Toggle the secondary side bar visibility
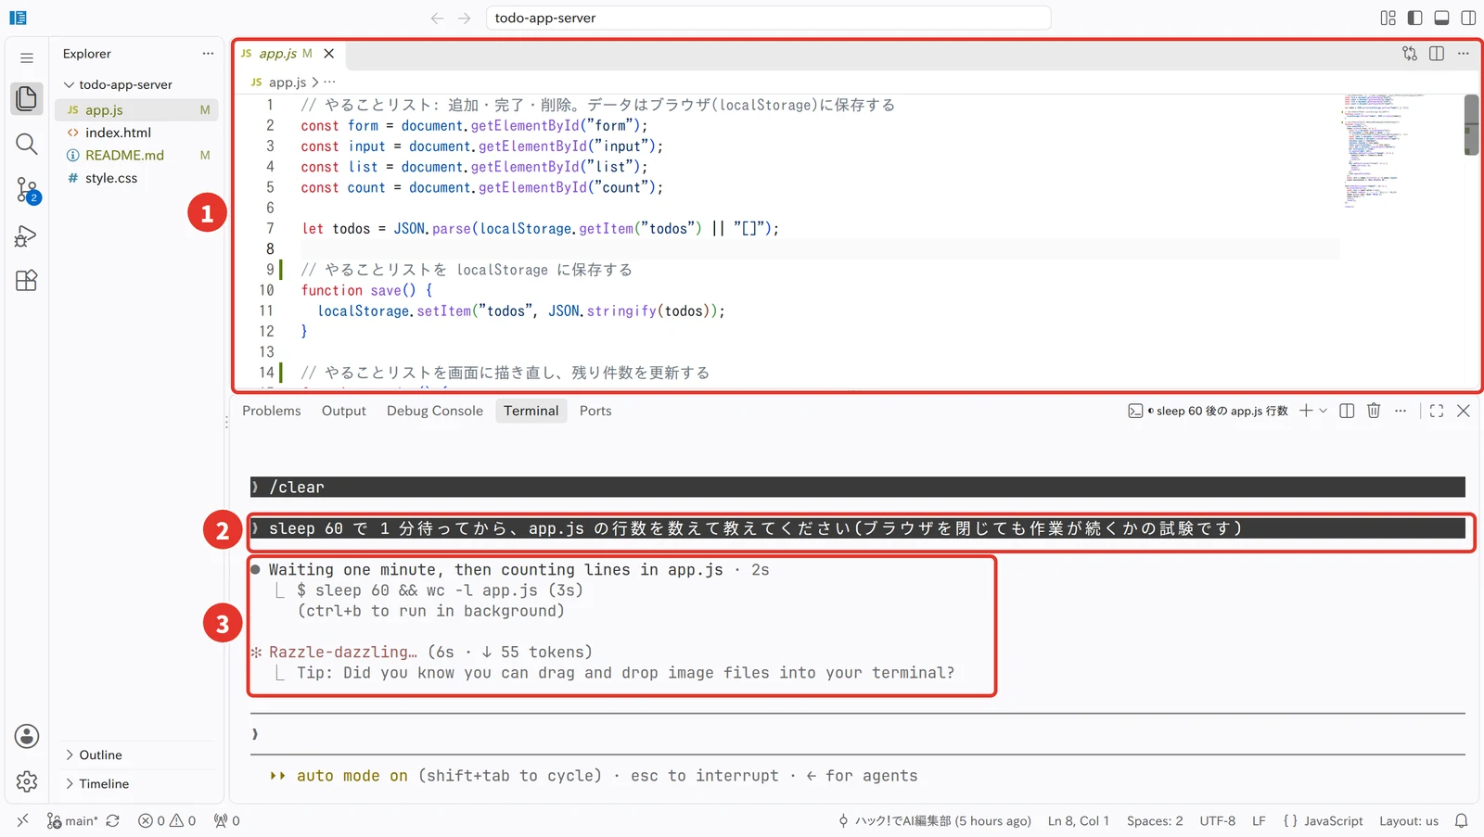1484x837 pixels. (x=1468, y=18)
